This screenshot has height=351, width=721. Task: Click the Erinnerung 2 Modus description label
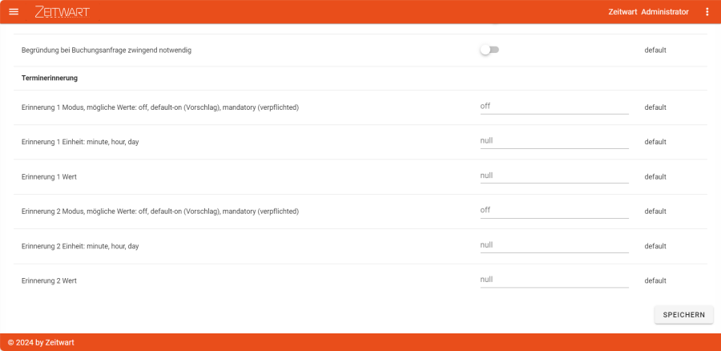click(x=159, y=212)
